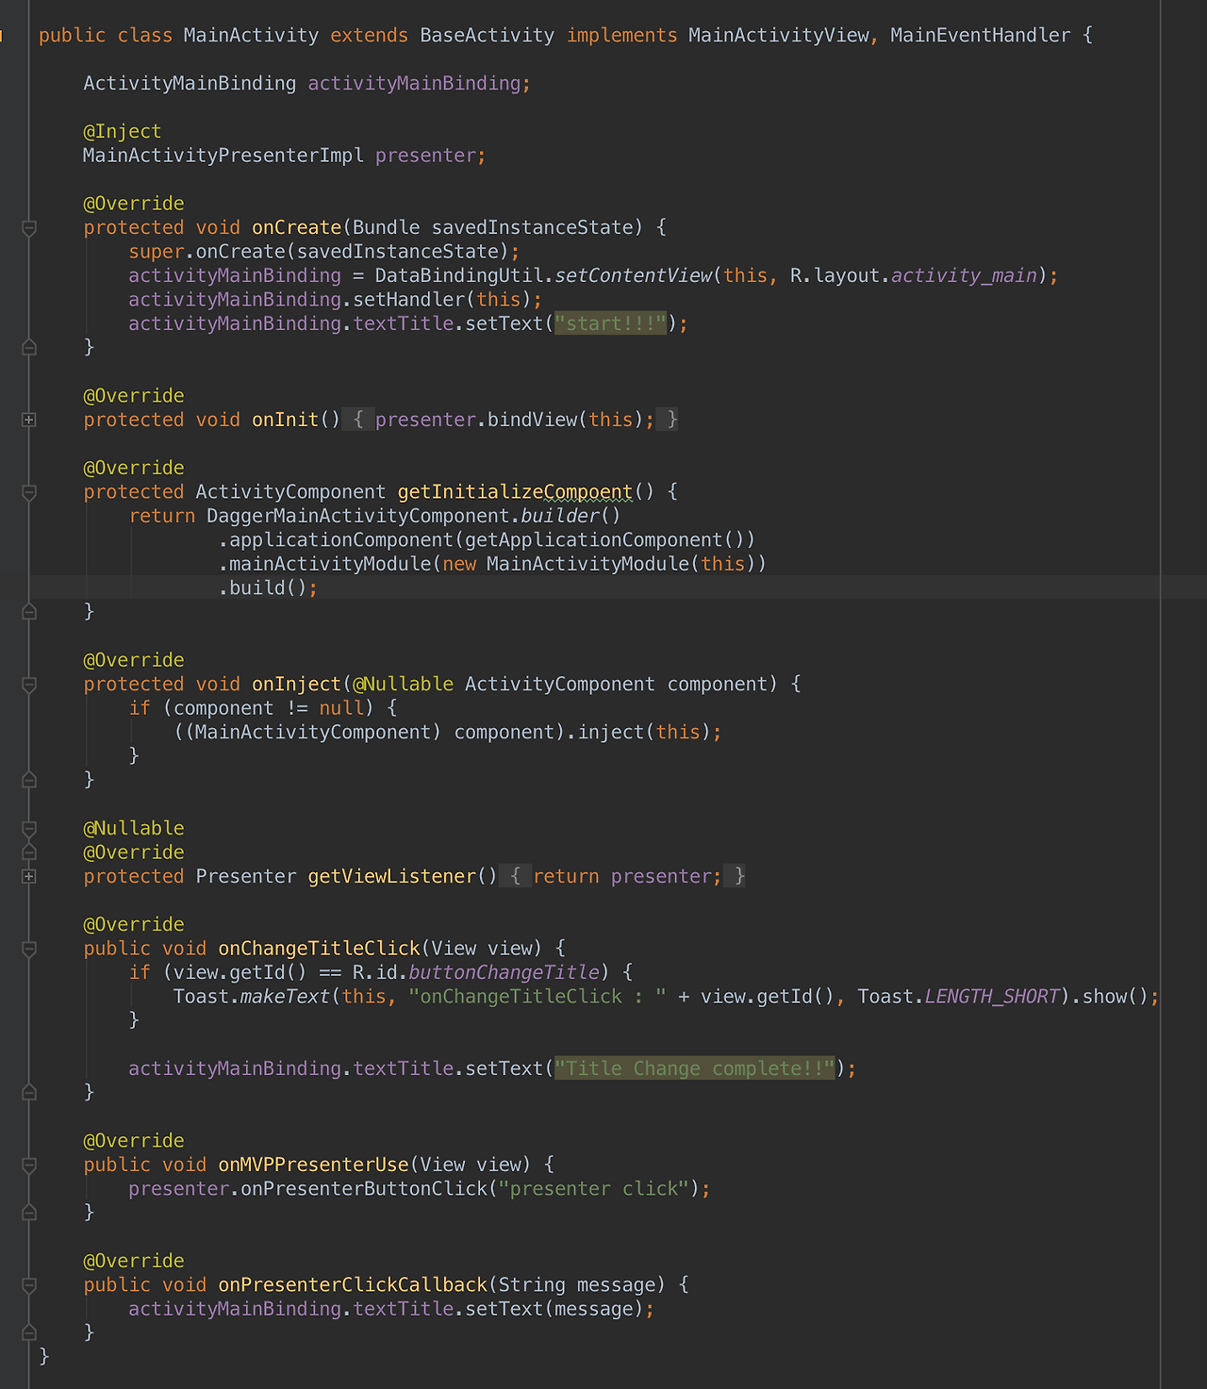Click the '.build()' call
Viewport: 1207px width, 1389px height.
point(262,587)
